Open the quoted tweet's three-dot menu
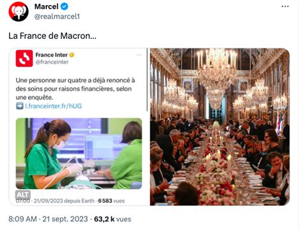 pyautogui.click(x=139, y=55)
